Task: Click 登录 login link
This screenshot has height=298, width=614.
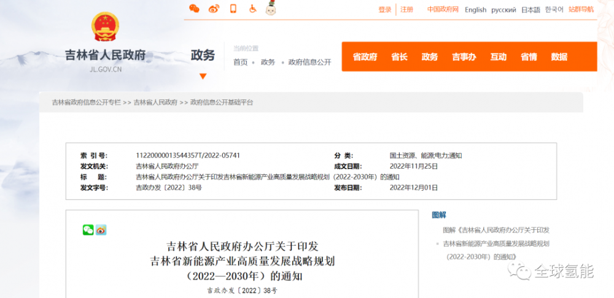Action: pyautogui.click(x=385, y=10)
